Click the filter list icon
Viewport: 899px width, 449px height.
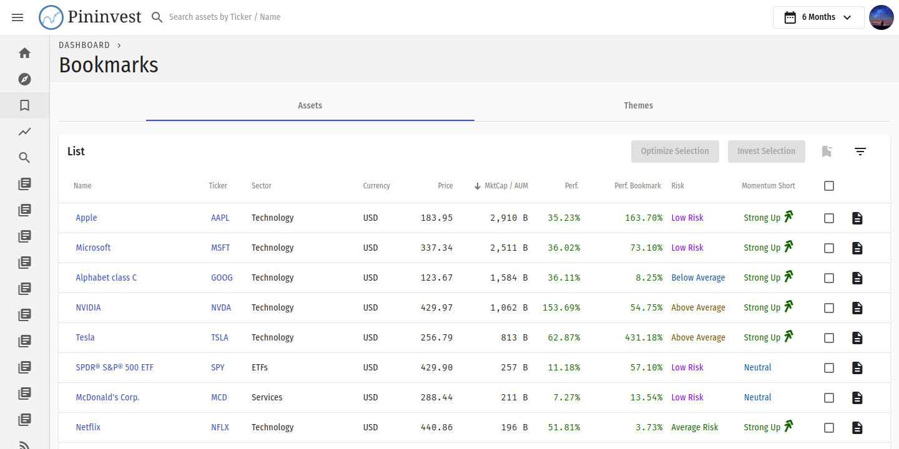(860, 152)
